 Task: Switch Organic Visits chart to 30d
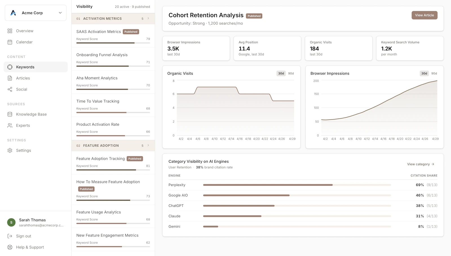(281, 73)
